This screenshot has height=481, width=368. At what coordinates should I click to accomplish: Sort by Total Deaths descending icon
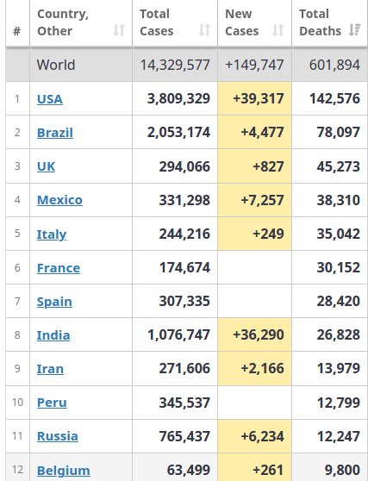tap(355, 30)
